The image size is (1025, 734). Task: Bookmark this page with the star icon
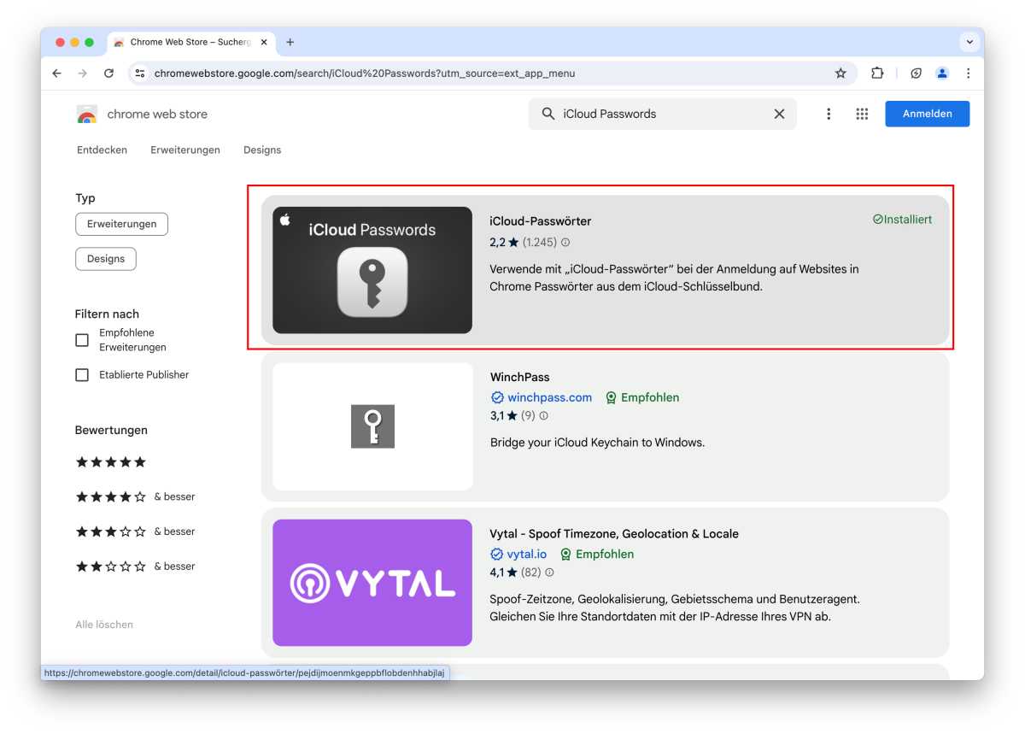840,73
